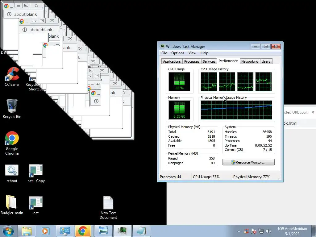The width and height of the screenshot is (316, 237).
Task: Open the CCleaner desktop shortcut
Action: 12,77
